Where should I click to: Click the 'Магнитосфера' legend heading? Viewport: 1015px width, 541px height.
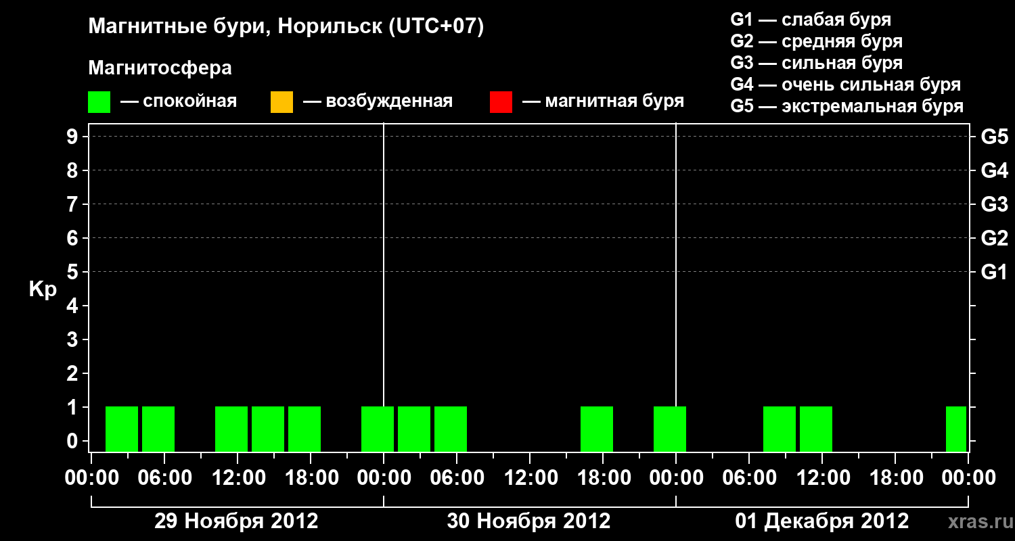pos(160,68)
